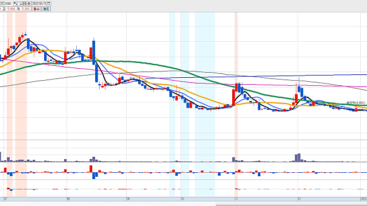Click the red buy (매수) button
Image resolution: width=367 pixels, height=206 pixels.
coord(37,9)
